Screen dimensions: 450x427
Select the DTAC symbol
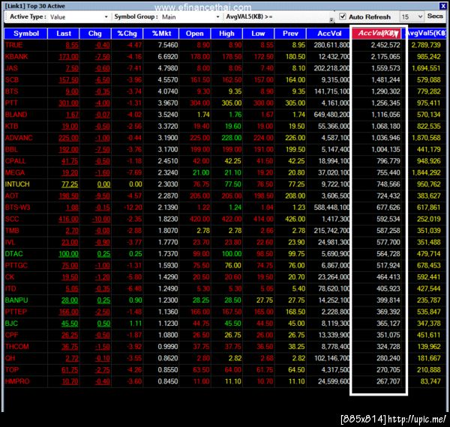click(13, 254)
